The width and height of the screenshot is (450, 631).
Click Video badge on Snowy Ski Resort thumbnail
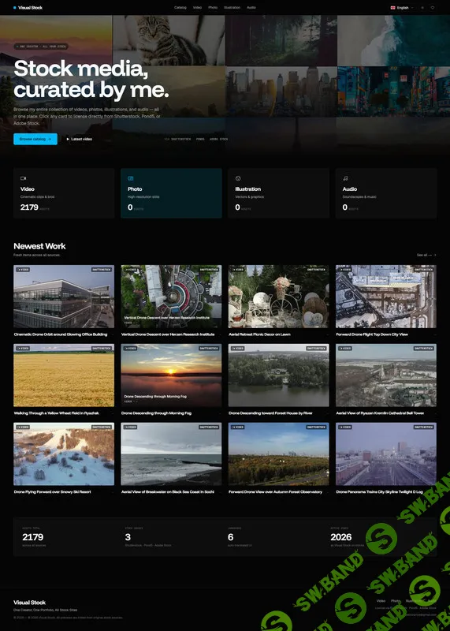tap(23, 427)
